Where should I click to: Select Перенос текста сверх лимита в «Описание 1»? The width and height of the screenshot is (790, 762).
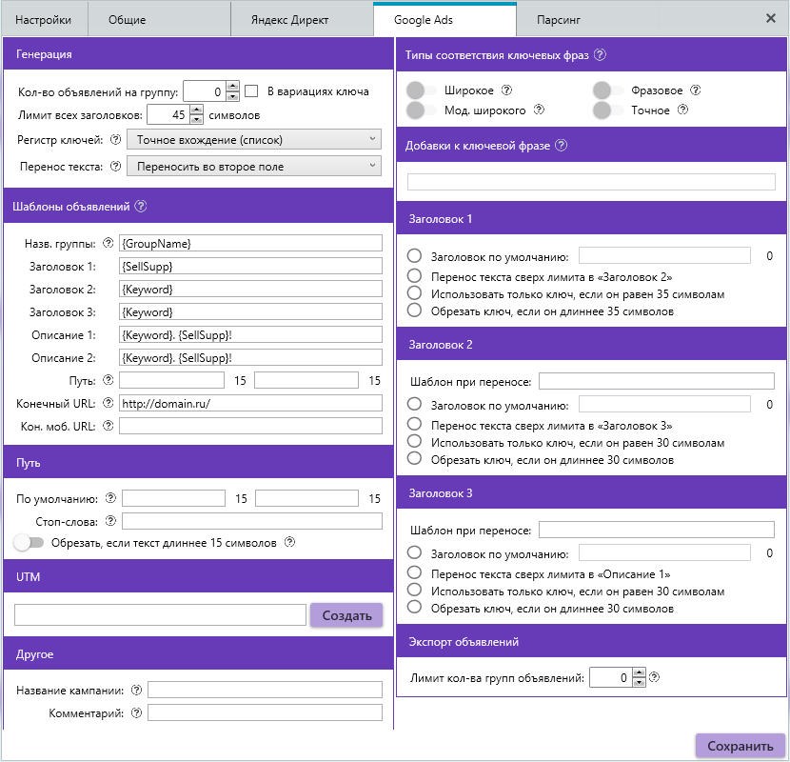[x=414, y=572]
